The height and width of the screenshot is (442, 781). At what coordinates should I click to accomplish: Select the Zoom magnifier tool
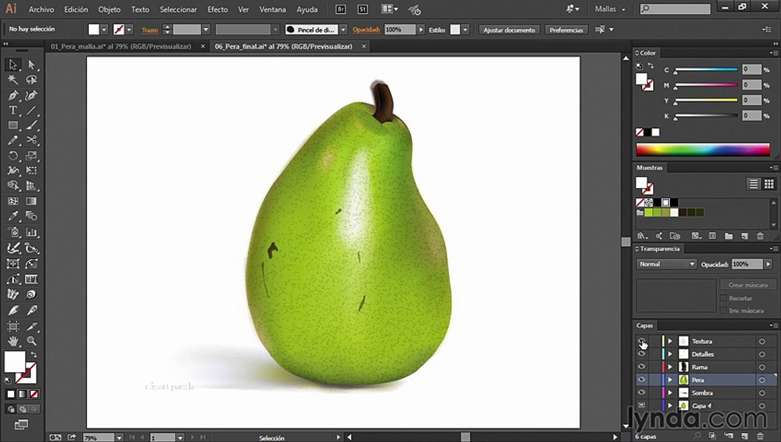pos(32,341)
